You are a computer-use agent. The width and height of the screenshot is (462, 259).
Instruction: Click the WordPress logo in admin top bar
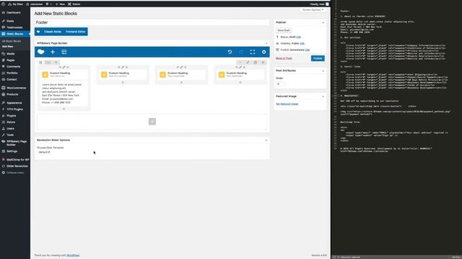click(x=3, y=4)
